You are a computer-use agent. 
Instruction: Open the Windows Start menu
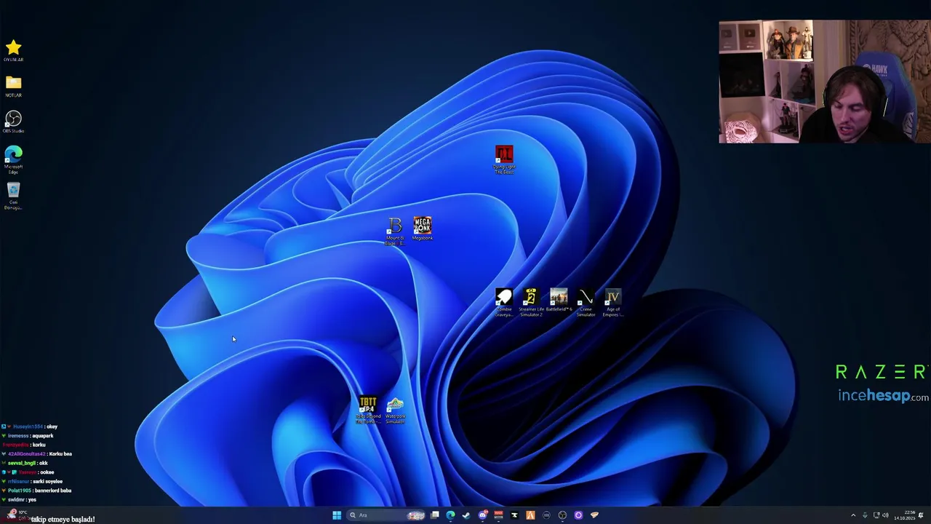point(337,515)
